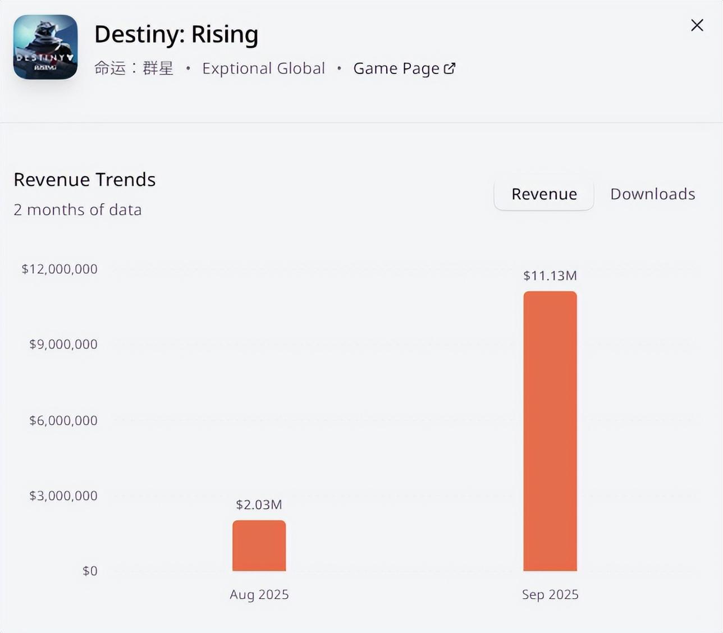Click the Revenue Trends heading
The height and width of the screenshot is (633, 723).
[x=85, y=180]
